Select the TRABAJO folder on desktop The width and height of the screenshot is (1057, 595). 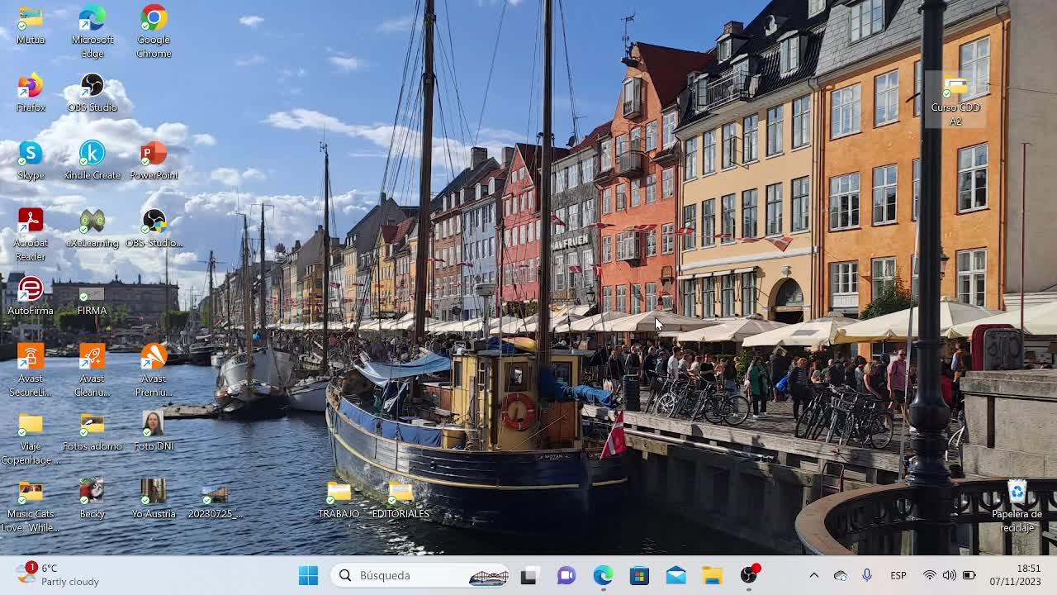coord(339,494)
